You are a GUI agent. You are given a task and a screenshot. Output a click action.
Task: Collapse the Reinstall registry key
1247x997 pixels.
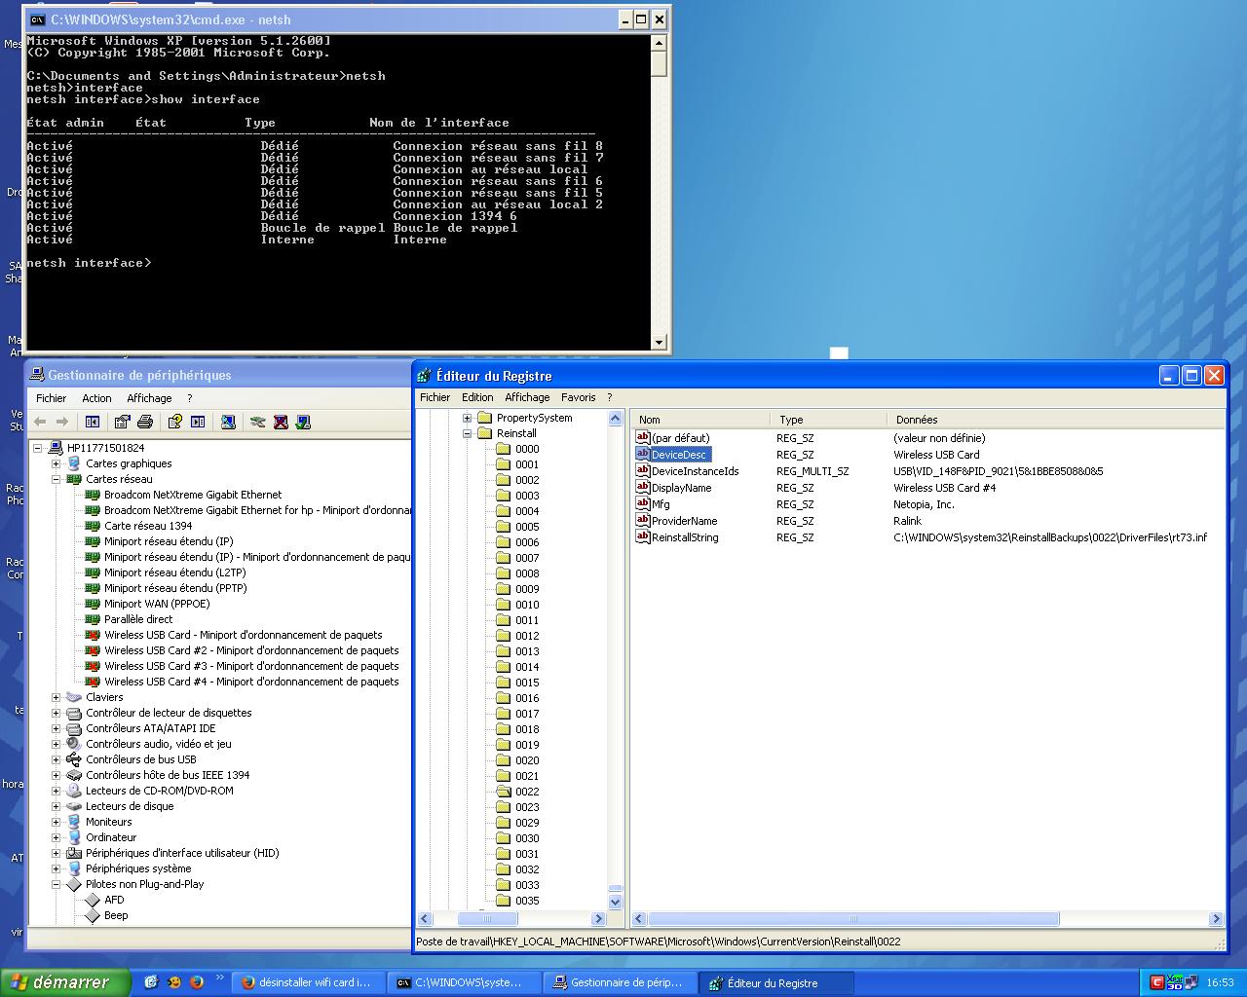(467, 433)
